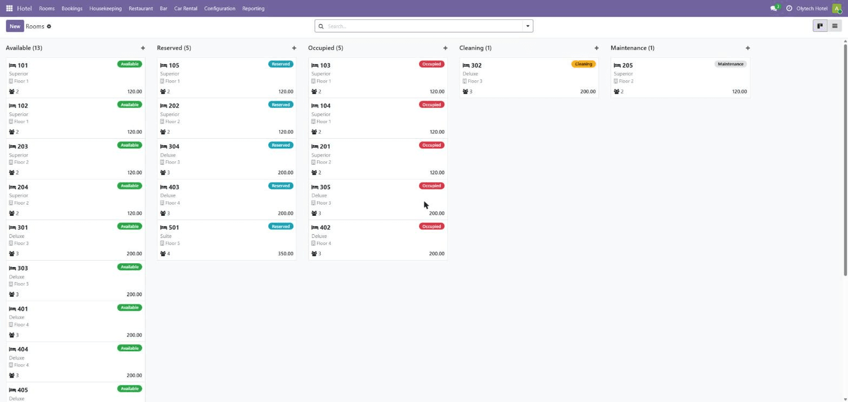Click the Occupied (5) column header

pos(326,48)
